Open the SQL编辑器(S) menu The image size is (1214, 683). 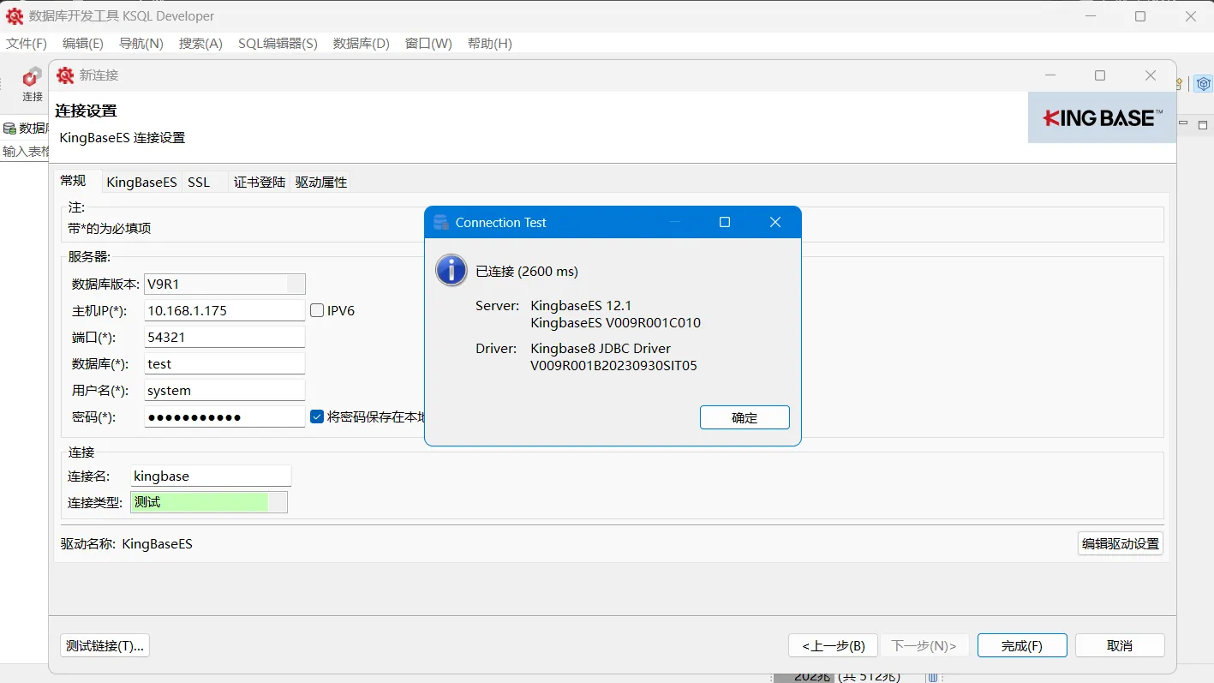point(278,43)
